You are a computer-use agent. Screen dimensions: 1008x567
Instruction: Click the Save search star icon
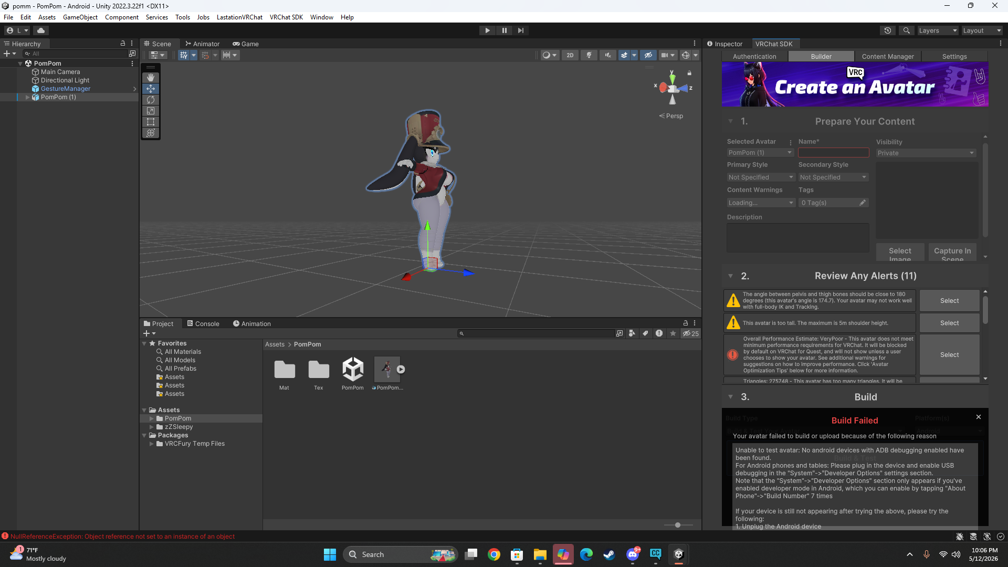(673, 333)
